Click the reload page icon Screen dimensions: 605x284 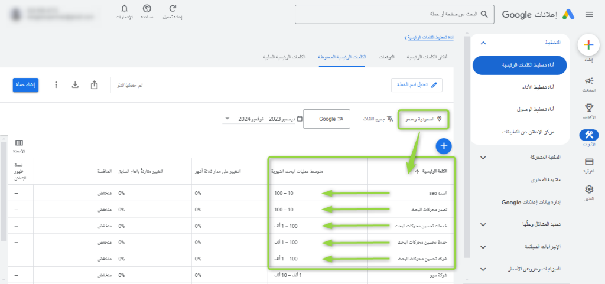[173, 9]
